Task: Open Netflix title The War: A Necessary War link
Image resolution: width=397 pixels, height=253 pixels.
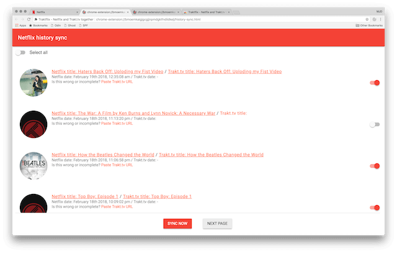Action: coord(133,113)
